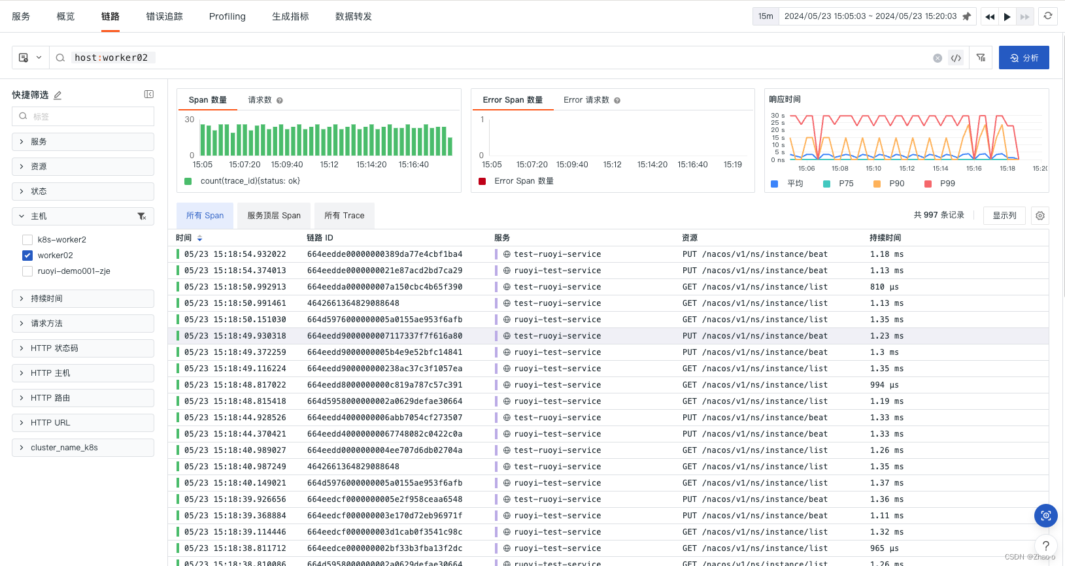Expand the HTTP 状态码 filter group
The width and height of the screenshot is (1065, 566).
click(x=83, y=348)
